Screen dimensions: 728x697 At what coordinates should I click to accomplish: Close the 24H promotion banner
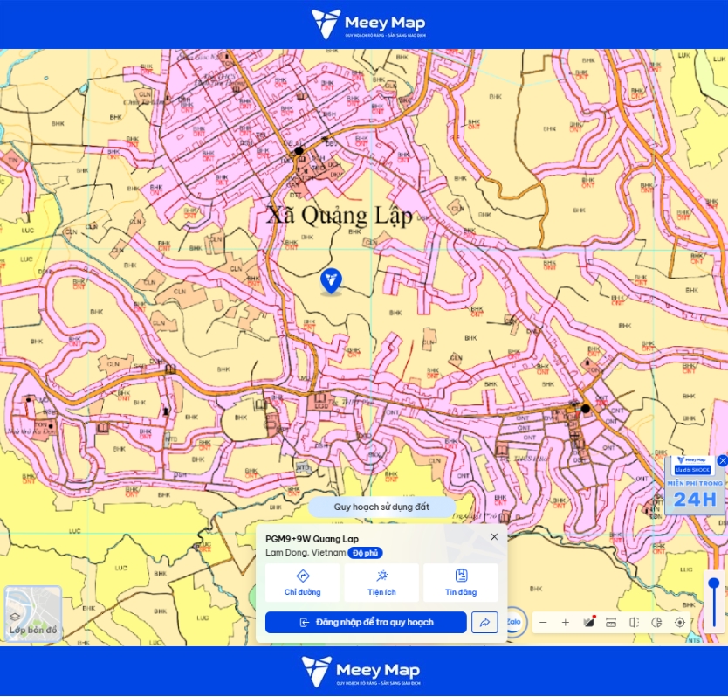(723, 460)
